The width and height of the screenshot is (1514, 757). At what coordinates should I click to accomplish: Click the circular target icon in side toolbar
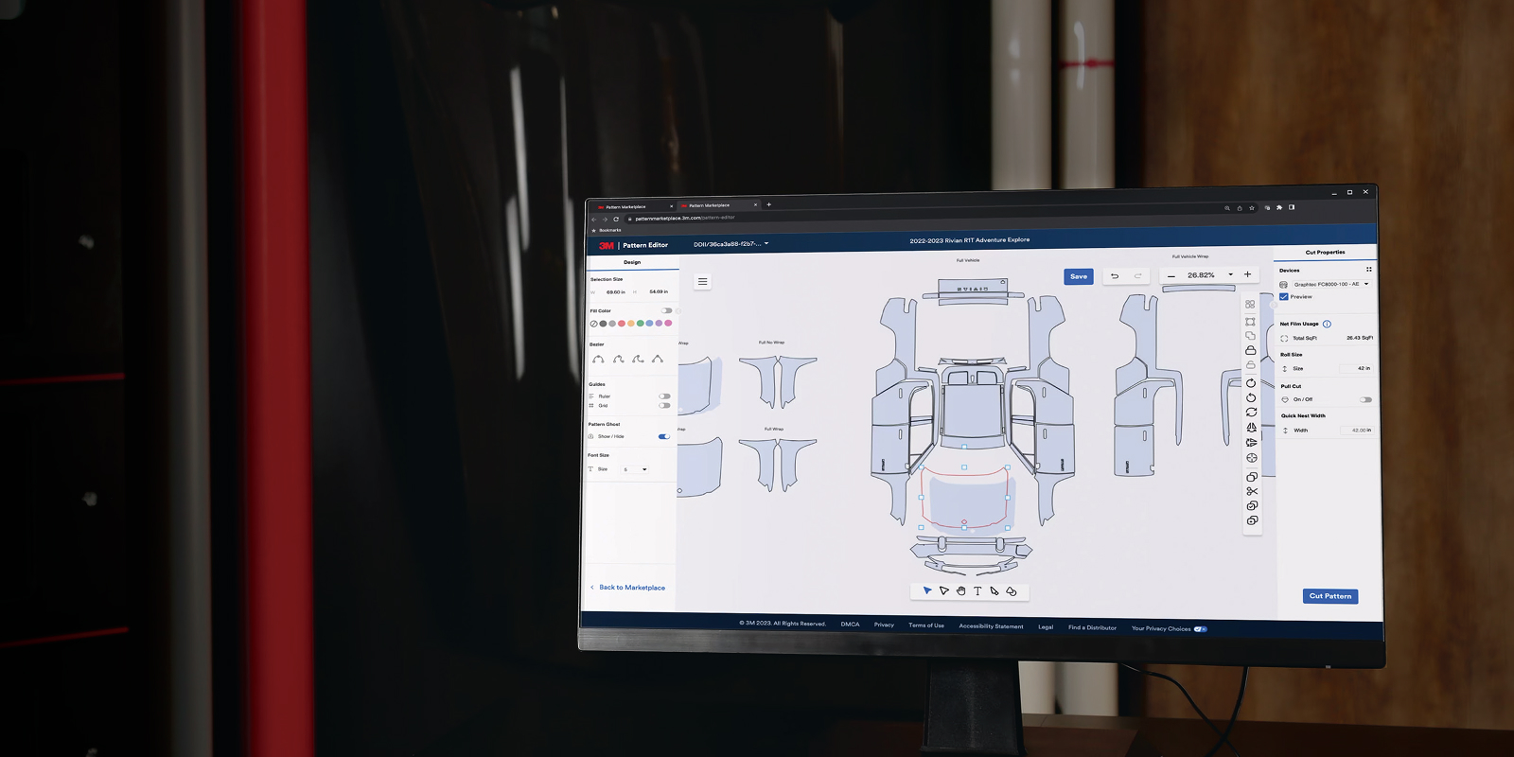[x=1251, y=458]
